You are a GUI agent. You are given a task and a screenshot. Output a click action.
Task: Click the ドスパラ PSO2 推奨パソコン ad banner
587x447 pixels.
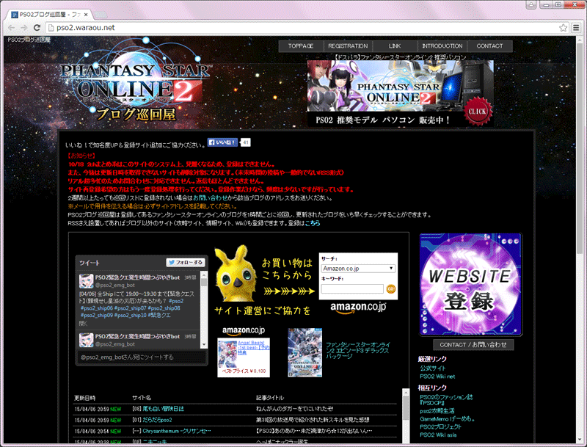pos(400,93)
